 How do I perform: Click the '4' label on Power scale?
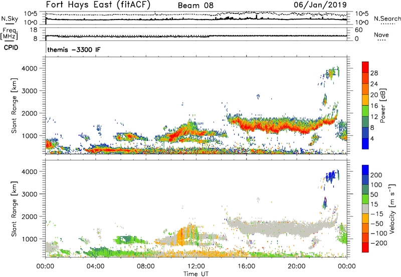click(x=372, y=138)
